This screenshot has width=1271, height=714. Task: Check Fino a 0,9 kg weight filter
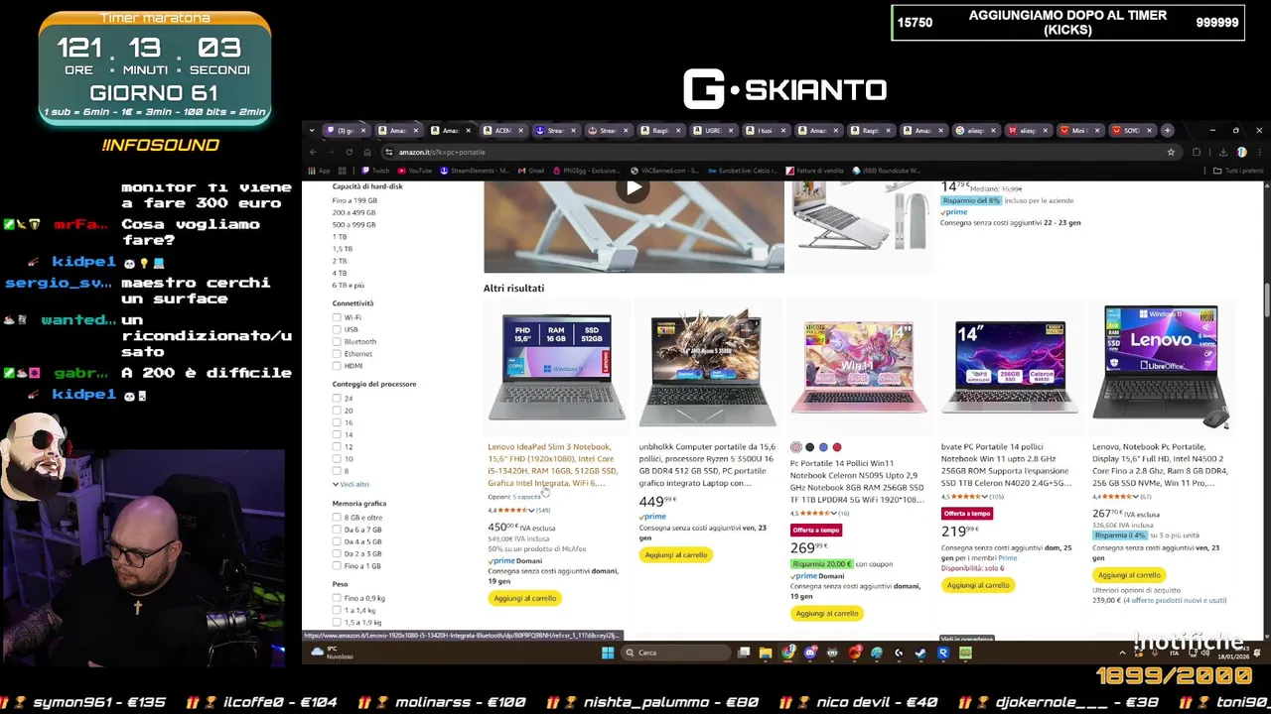pyautogui.click(x=337, y=598)
